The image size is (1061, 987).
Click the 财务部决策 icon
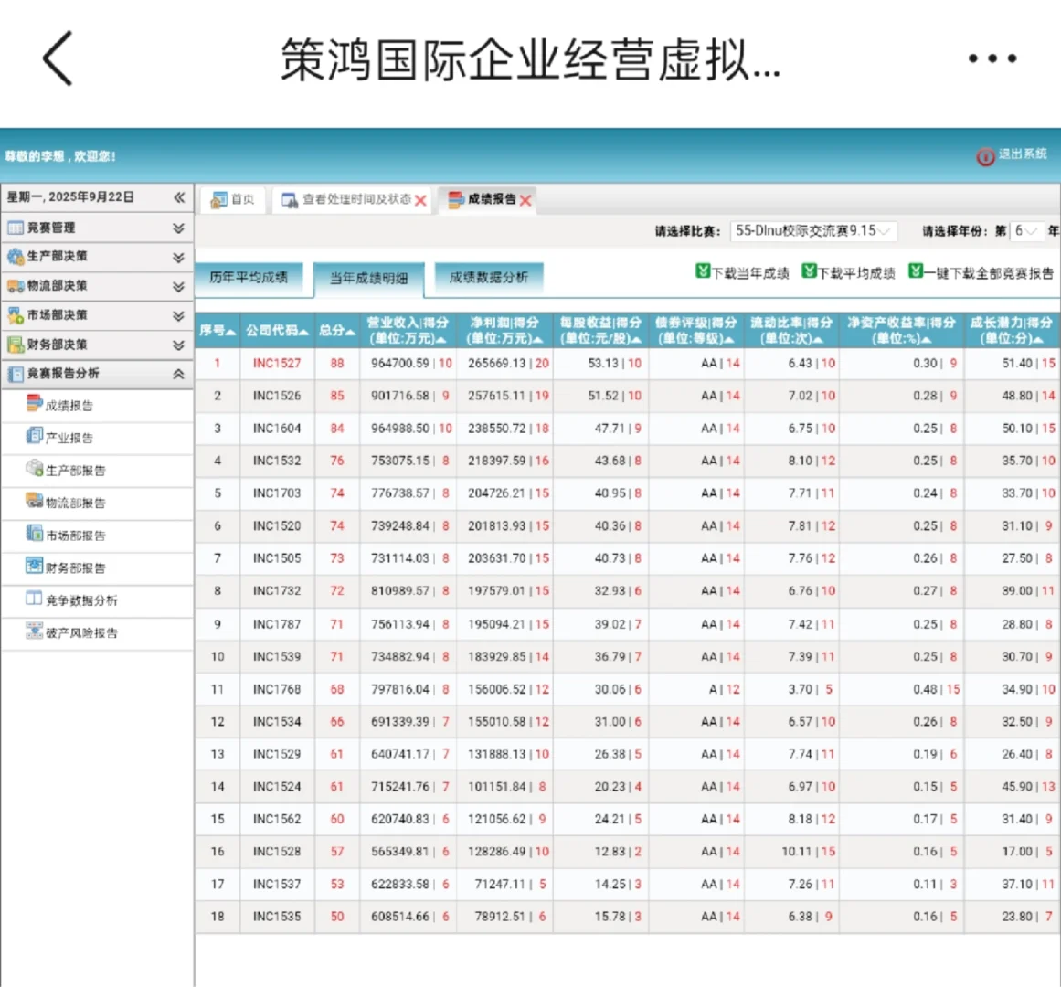click(x=15, y=345)
